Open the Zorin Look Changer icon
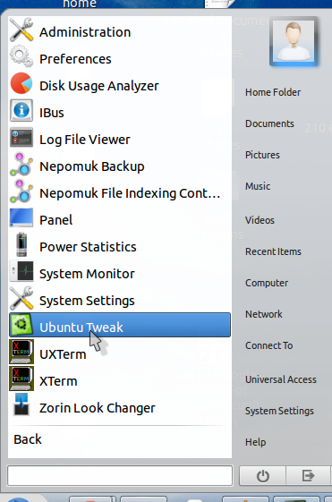Screen dimensions: 332x502 pos(21,405)
